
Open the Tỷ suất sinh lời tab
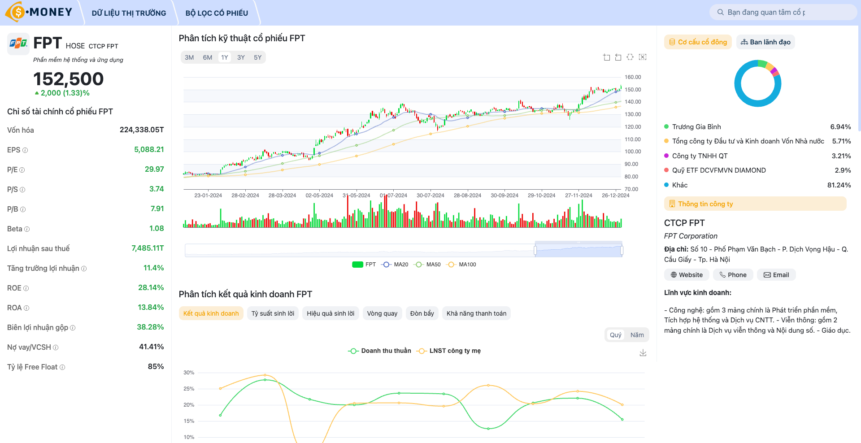coord(273,313)
